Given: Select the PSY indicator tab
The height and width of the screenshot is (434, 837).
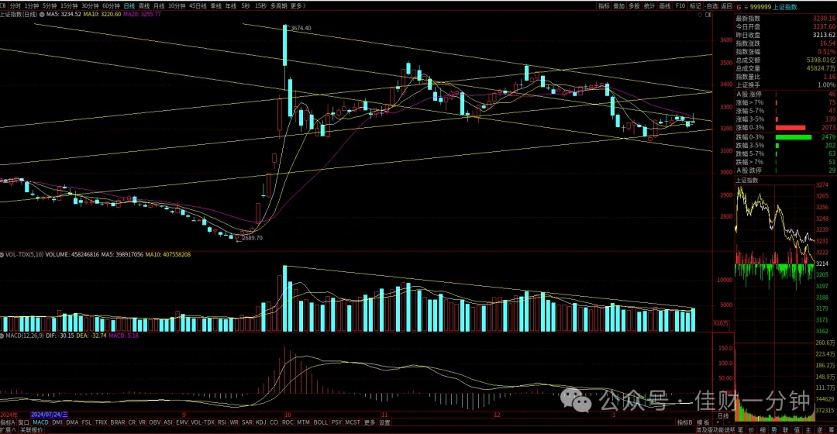Looking at the screenshot, I should tap(336, 422).
